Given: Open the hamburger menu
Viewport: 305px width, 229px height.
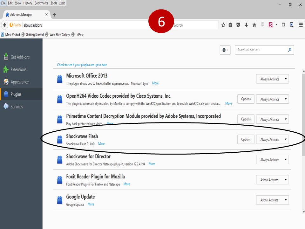Looking at the screenshot, I should click(301, 25).
